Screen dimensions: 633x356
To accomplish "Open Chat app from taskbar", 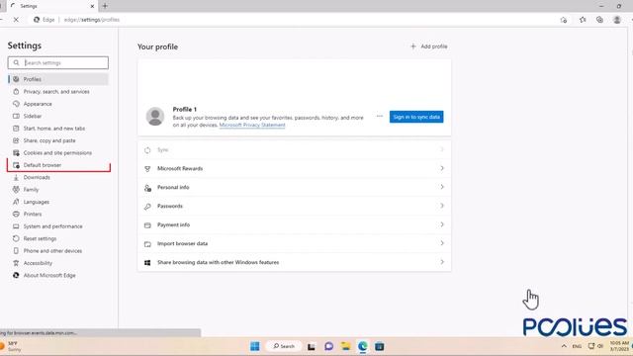I will pos(328,346).
